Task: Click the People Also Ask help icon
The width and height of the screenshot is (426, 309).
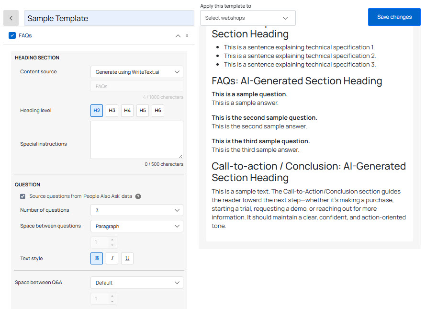Action: click(x=138, y=196)
